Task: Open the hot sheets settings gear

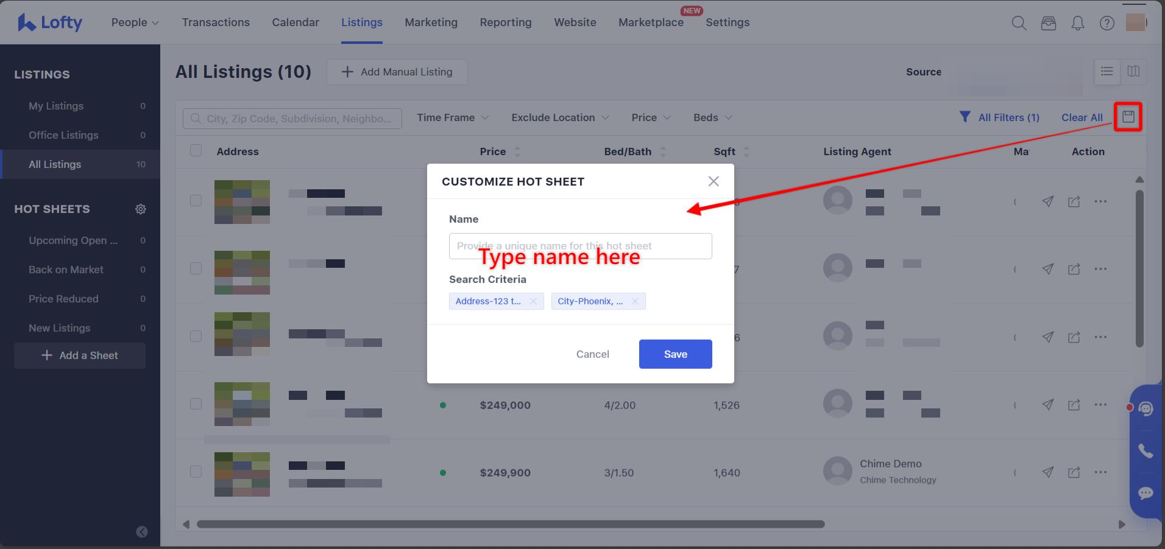Action: point(141,209)
